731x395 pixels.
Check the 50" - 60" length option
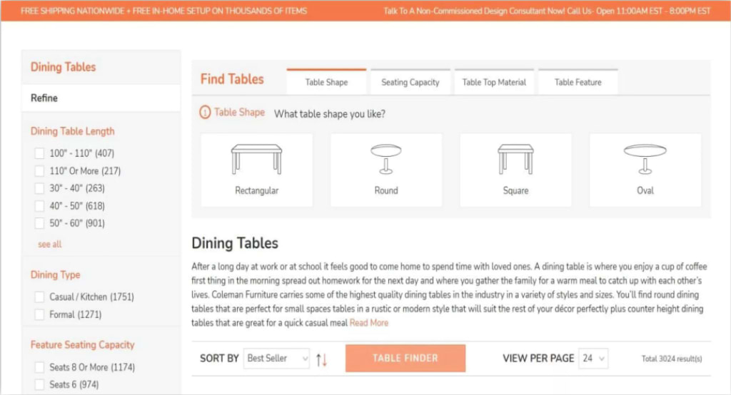(40, 223)
